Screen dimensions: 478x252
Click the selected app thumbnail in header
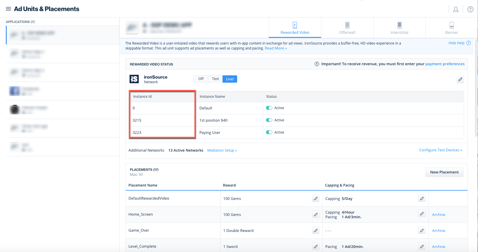pos(132,27)
